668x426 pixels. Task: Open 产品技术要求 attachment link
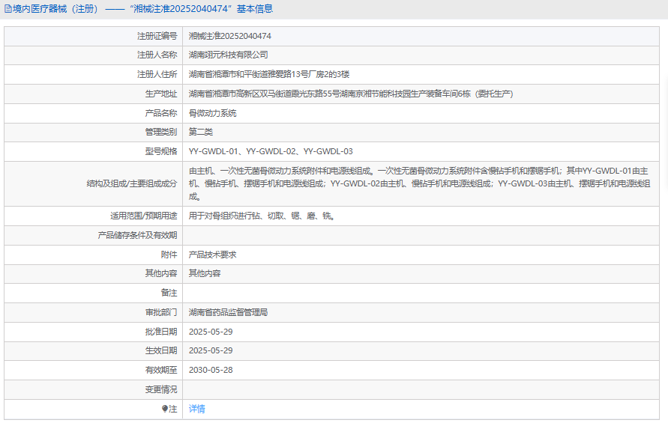click(213, 255)
